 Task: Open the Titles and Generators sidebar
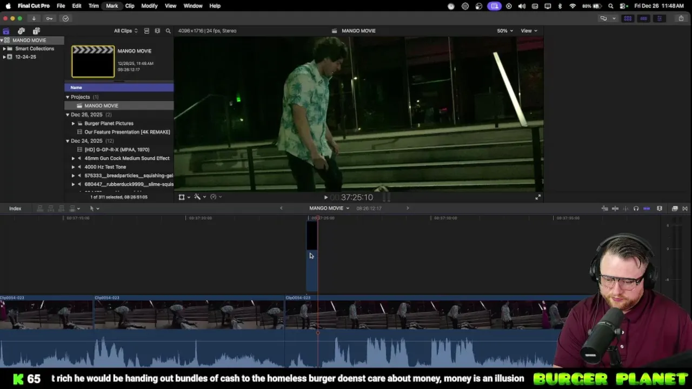tap(36, 31)
